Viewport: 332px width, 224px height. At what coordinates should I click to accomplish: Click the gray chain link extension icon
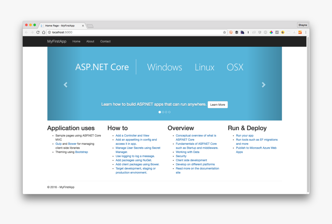(x=254, y=32)
